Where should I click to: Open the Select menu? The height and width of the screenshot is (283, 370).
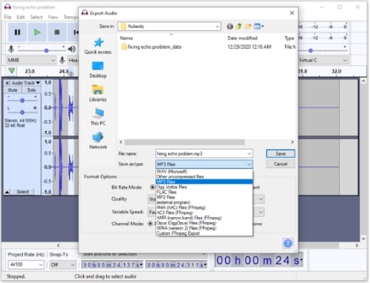36,17
